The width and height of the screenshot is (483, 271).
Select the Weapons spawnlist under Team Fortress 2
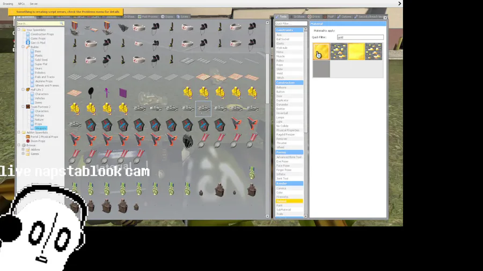tap(41, 128)
